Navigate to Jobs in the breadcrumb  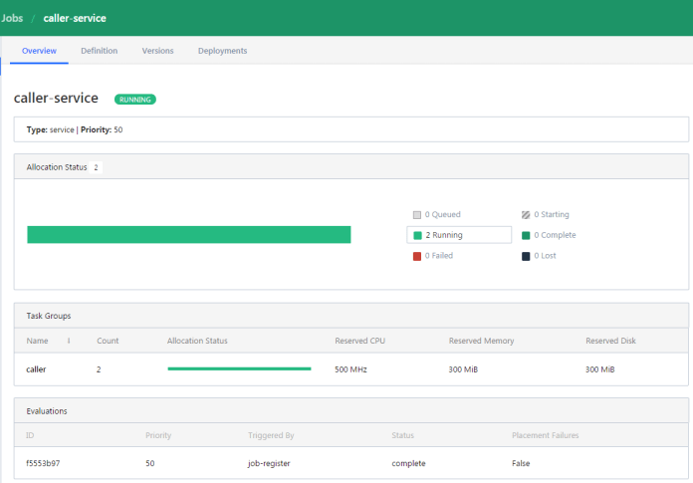(13, 18)
